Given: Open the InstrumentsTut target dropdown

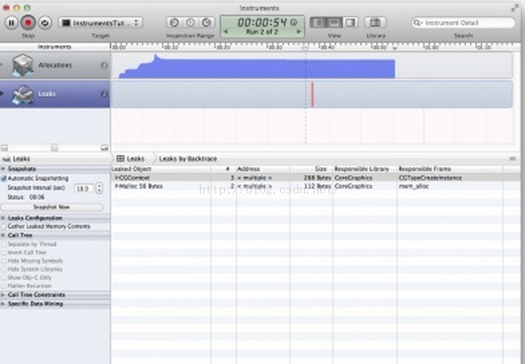Looking at the screenshot, I should [x=100, y=23].
